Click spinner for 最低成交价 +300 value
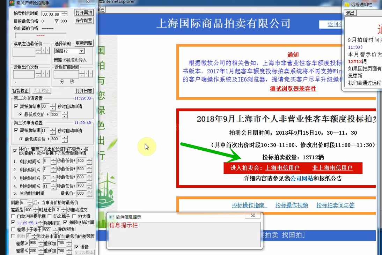382x255 pixels. 65,115
